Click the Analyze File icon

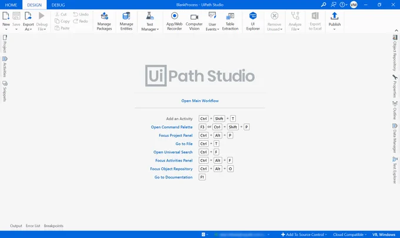pos(295,16)
